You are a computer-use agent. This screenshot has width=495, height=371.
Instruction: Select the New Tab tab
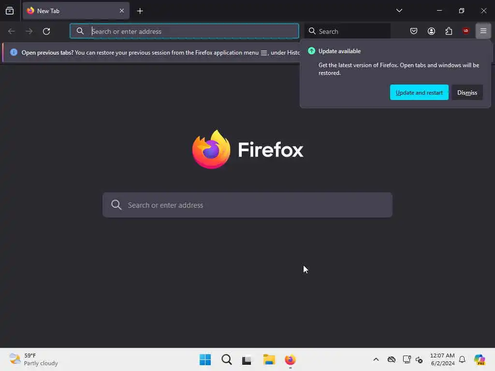pos(76,11)
